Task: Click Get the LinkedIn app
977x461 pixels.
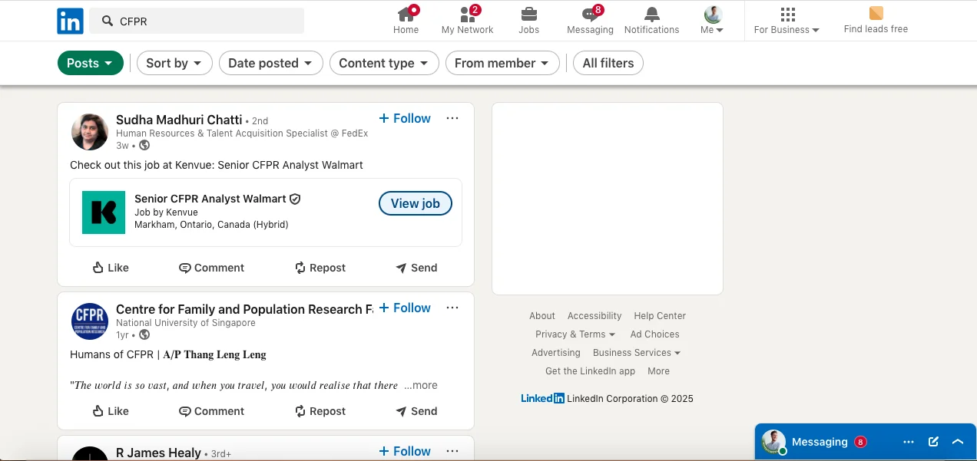Action: [x=590, y=371]
